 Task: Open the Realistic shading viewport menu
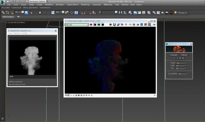[x=22, y=22]
